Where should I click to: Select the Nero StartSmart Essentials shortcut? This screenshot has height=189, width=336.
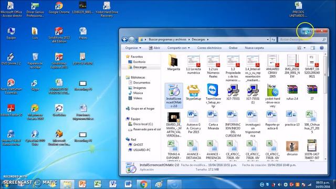point(11,86)
